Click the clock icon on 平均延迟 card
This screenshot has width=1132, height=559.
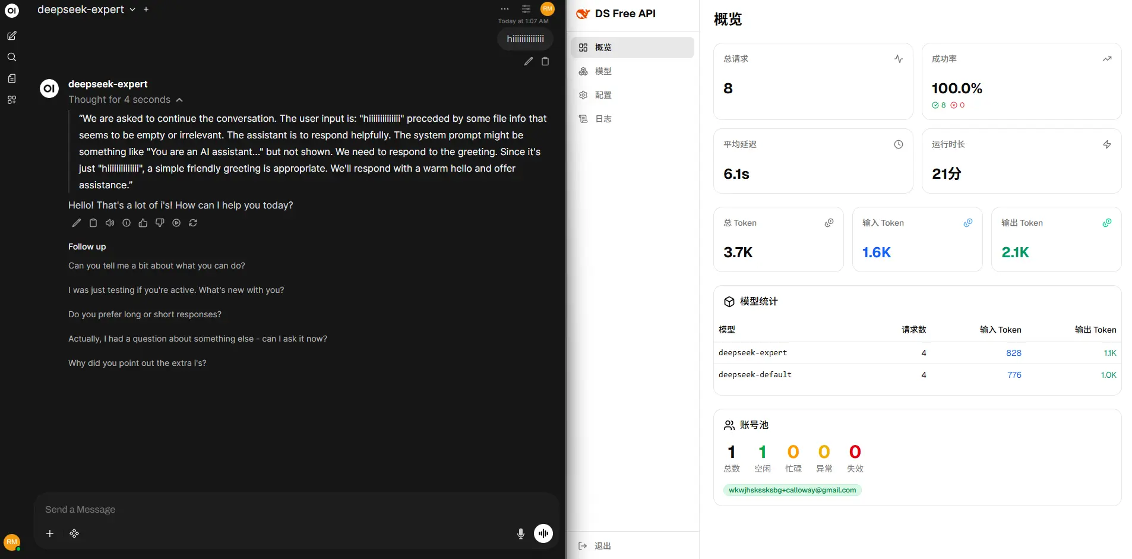click(x=899, y=144)
